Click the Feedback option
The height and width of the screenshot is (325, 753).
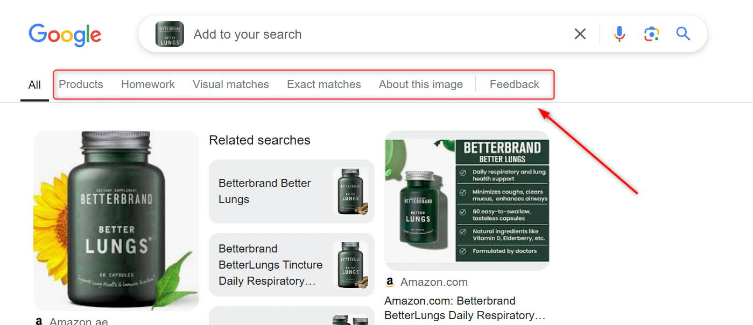coord(514,84)
